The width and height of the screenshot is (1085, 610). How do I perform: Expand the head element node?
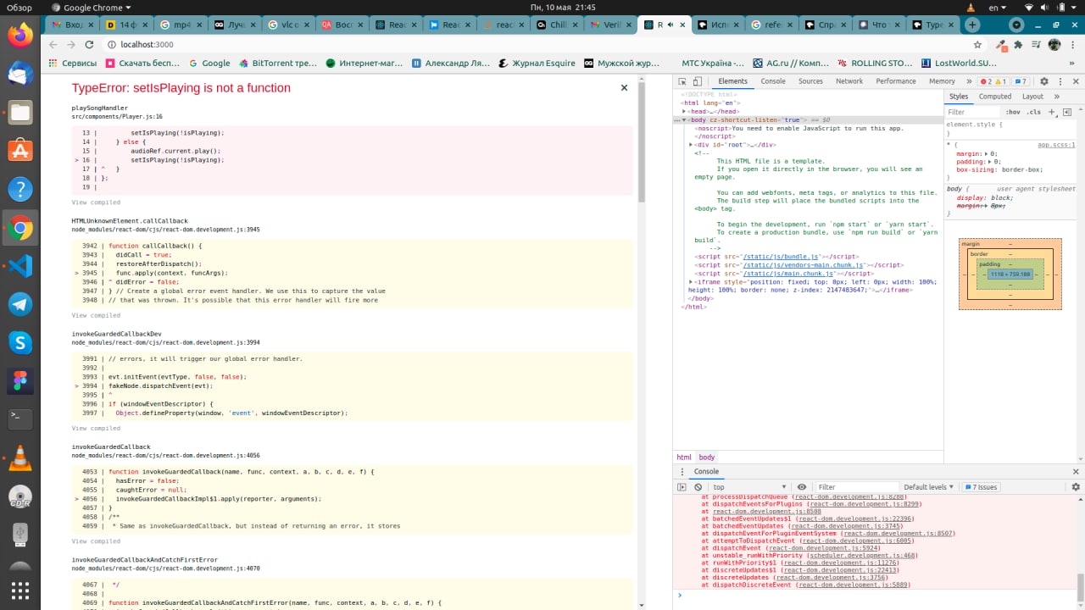click(x=684, y=111)
